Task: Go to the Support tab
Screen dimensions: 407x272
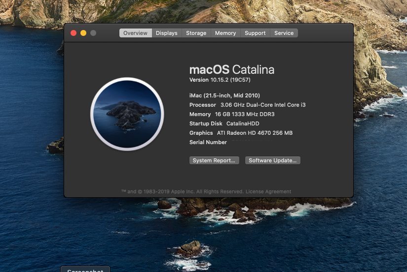Action: coord(255,33)
